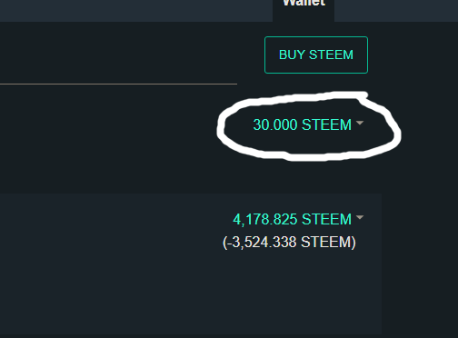Click the caret arrow beside 4,178.825 STEEM
This screenshot has width=458, height=338.
pos(360,217)
